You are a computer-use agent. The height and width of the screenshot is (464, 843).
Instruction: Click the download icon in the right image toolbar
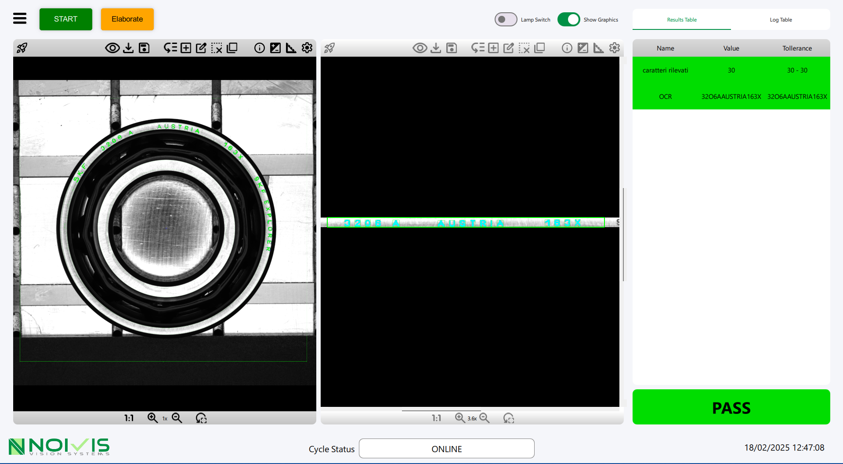point(436,48)
